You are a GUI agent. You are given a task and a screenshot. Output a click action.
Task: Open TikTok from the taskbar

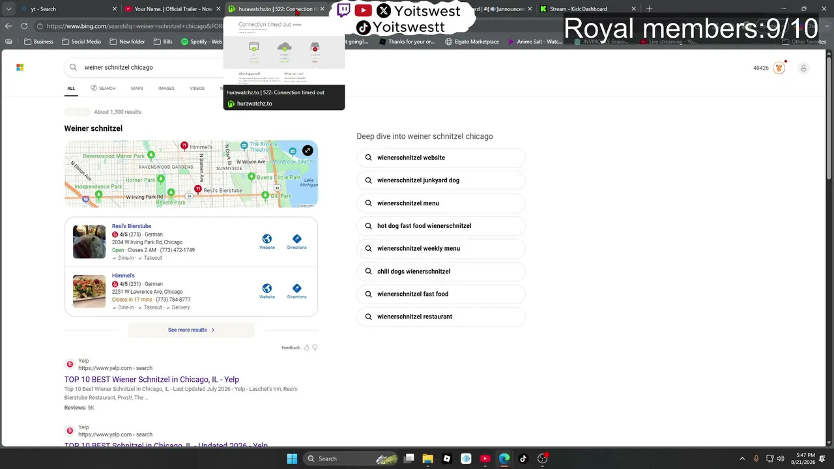[523, 459]
